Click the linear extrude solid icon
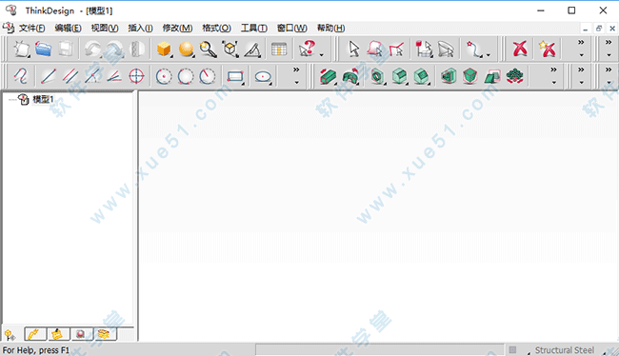This screenshot has width=619, height=356. (x=328, y=76)
